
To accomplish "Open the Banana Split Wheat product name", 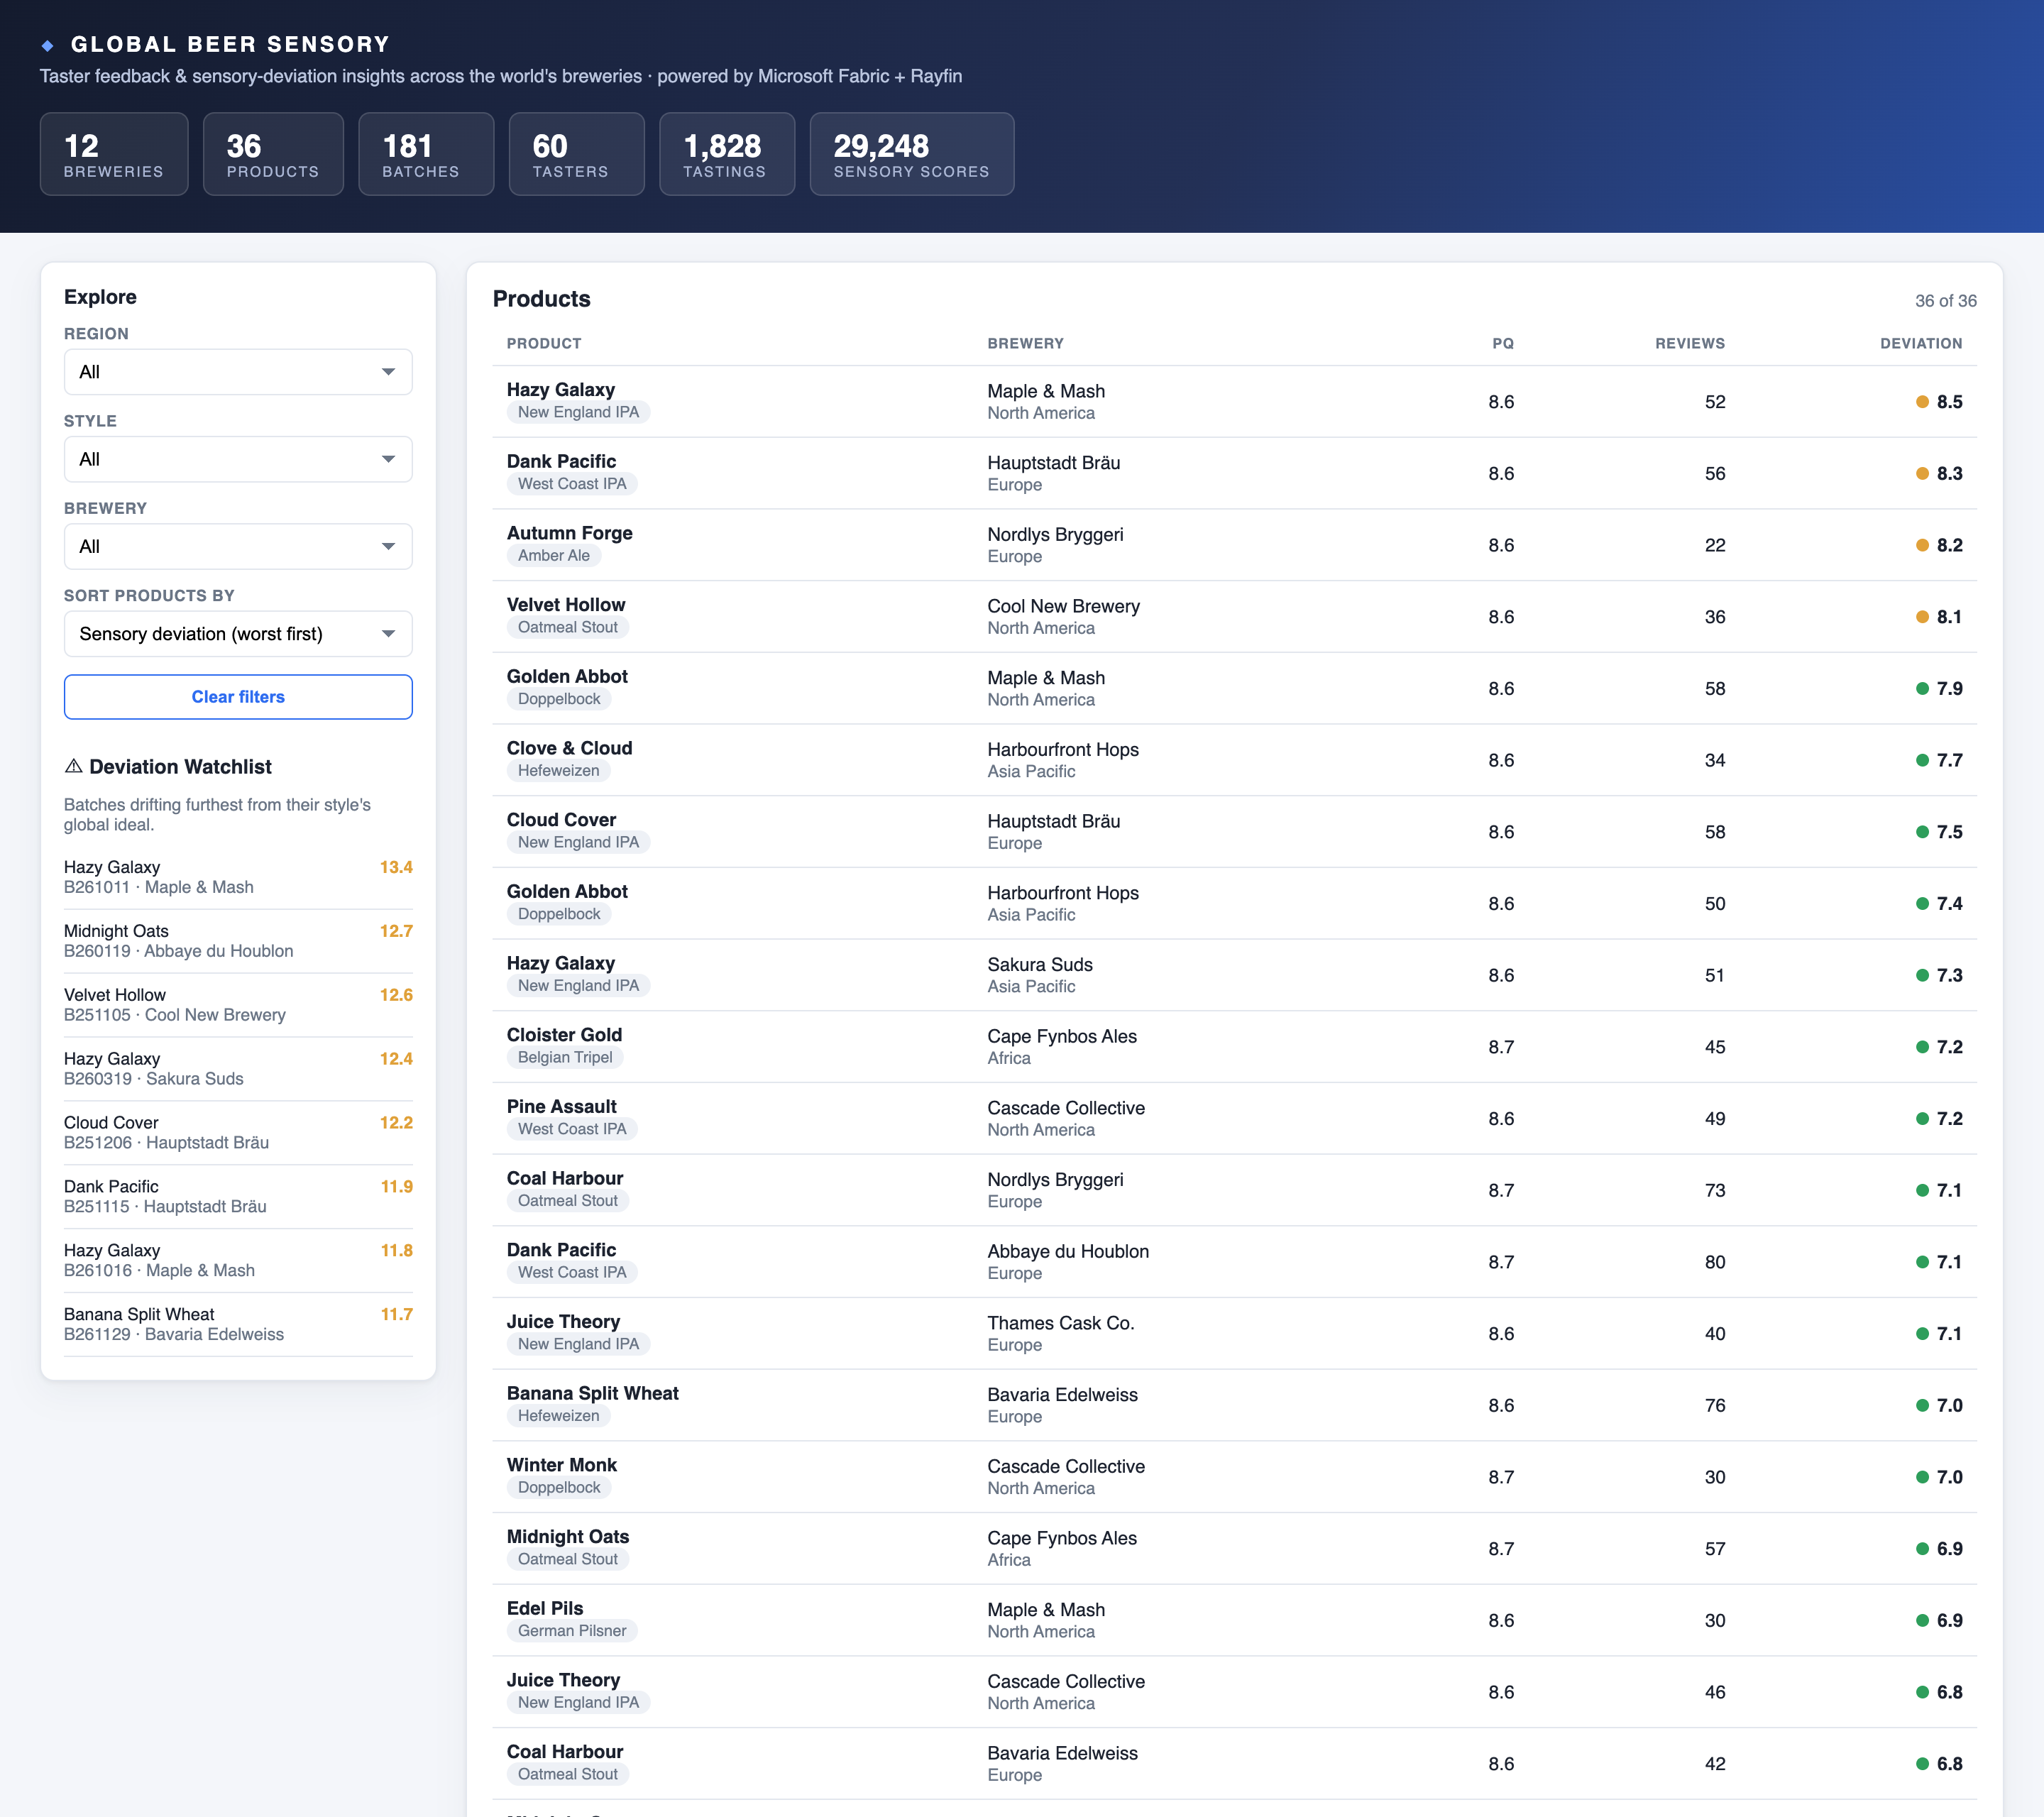I will tap(592, 1393).
